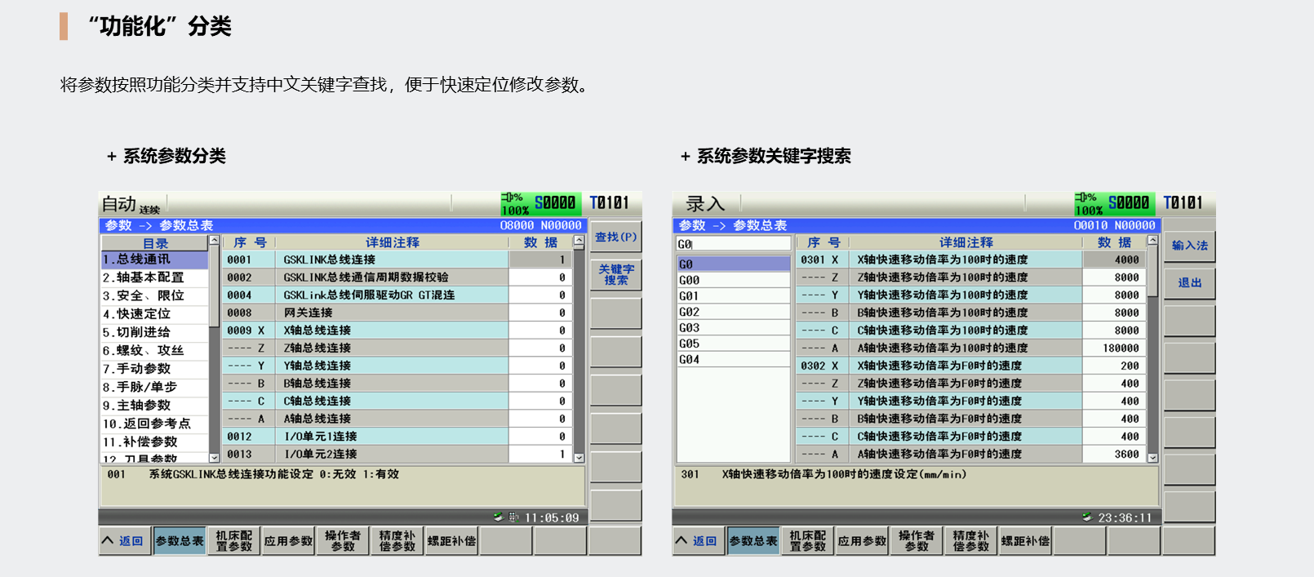Viewport: 1314px width, 577px height.
Task: Click the 查找(P) search softkey
Action: [615, 237]
